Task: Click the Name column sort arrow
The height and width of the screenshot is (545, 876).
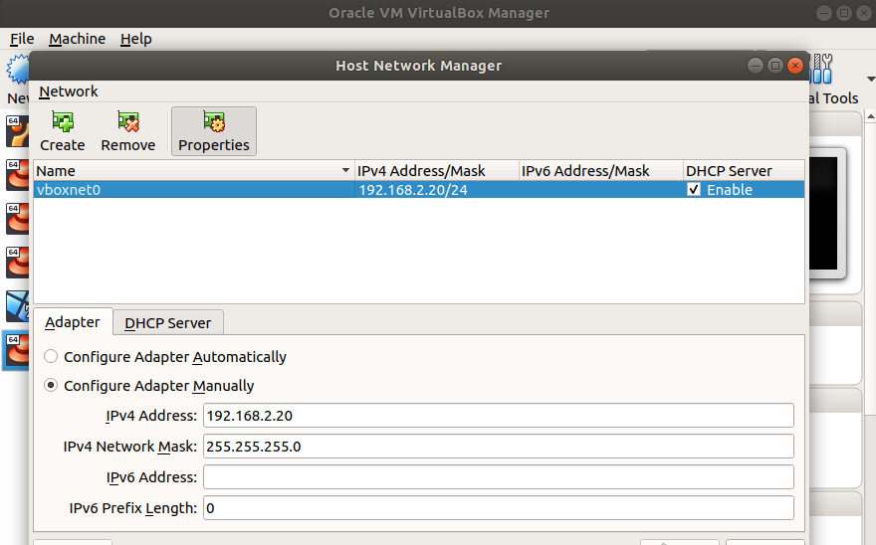Action: [x=345, y=171]
